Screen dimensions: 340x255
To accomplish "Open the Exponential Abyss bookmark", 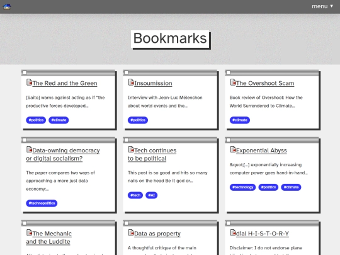I will point(261,150).
